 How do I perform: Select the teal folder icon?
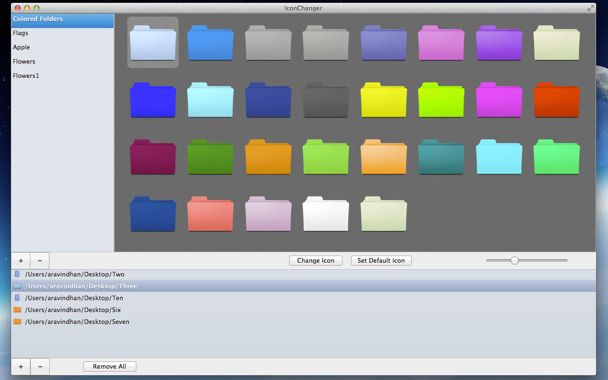click(441, 157)
